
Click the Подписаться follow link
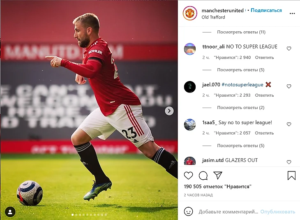[x=266, y=10]
